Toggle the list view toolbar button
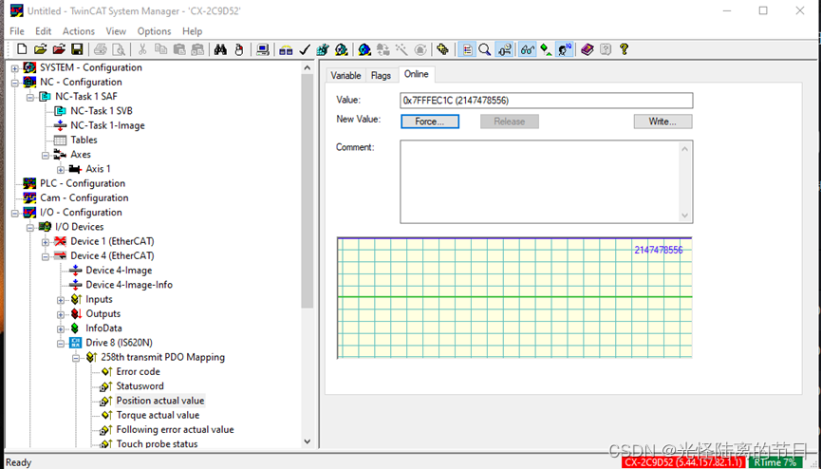 (467, 49)
